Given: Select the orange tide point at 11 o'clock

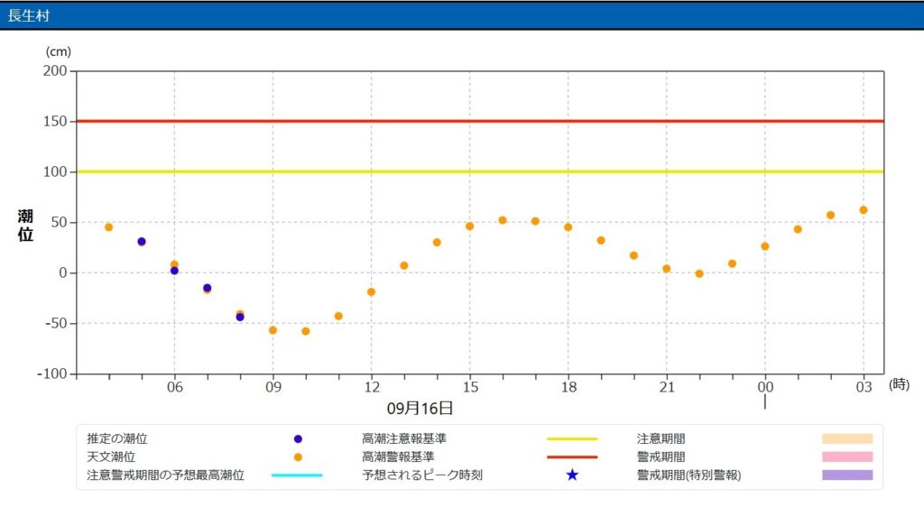Looking at the screenshot, I should click(338, 317).
